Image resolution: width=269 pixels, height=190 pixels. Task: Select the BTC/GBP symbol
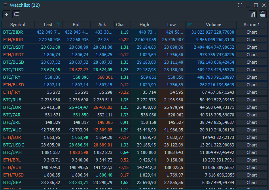coord(12,182)
